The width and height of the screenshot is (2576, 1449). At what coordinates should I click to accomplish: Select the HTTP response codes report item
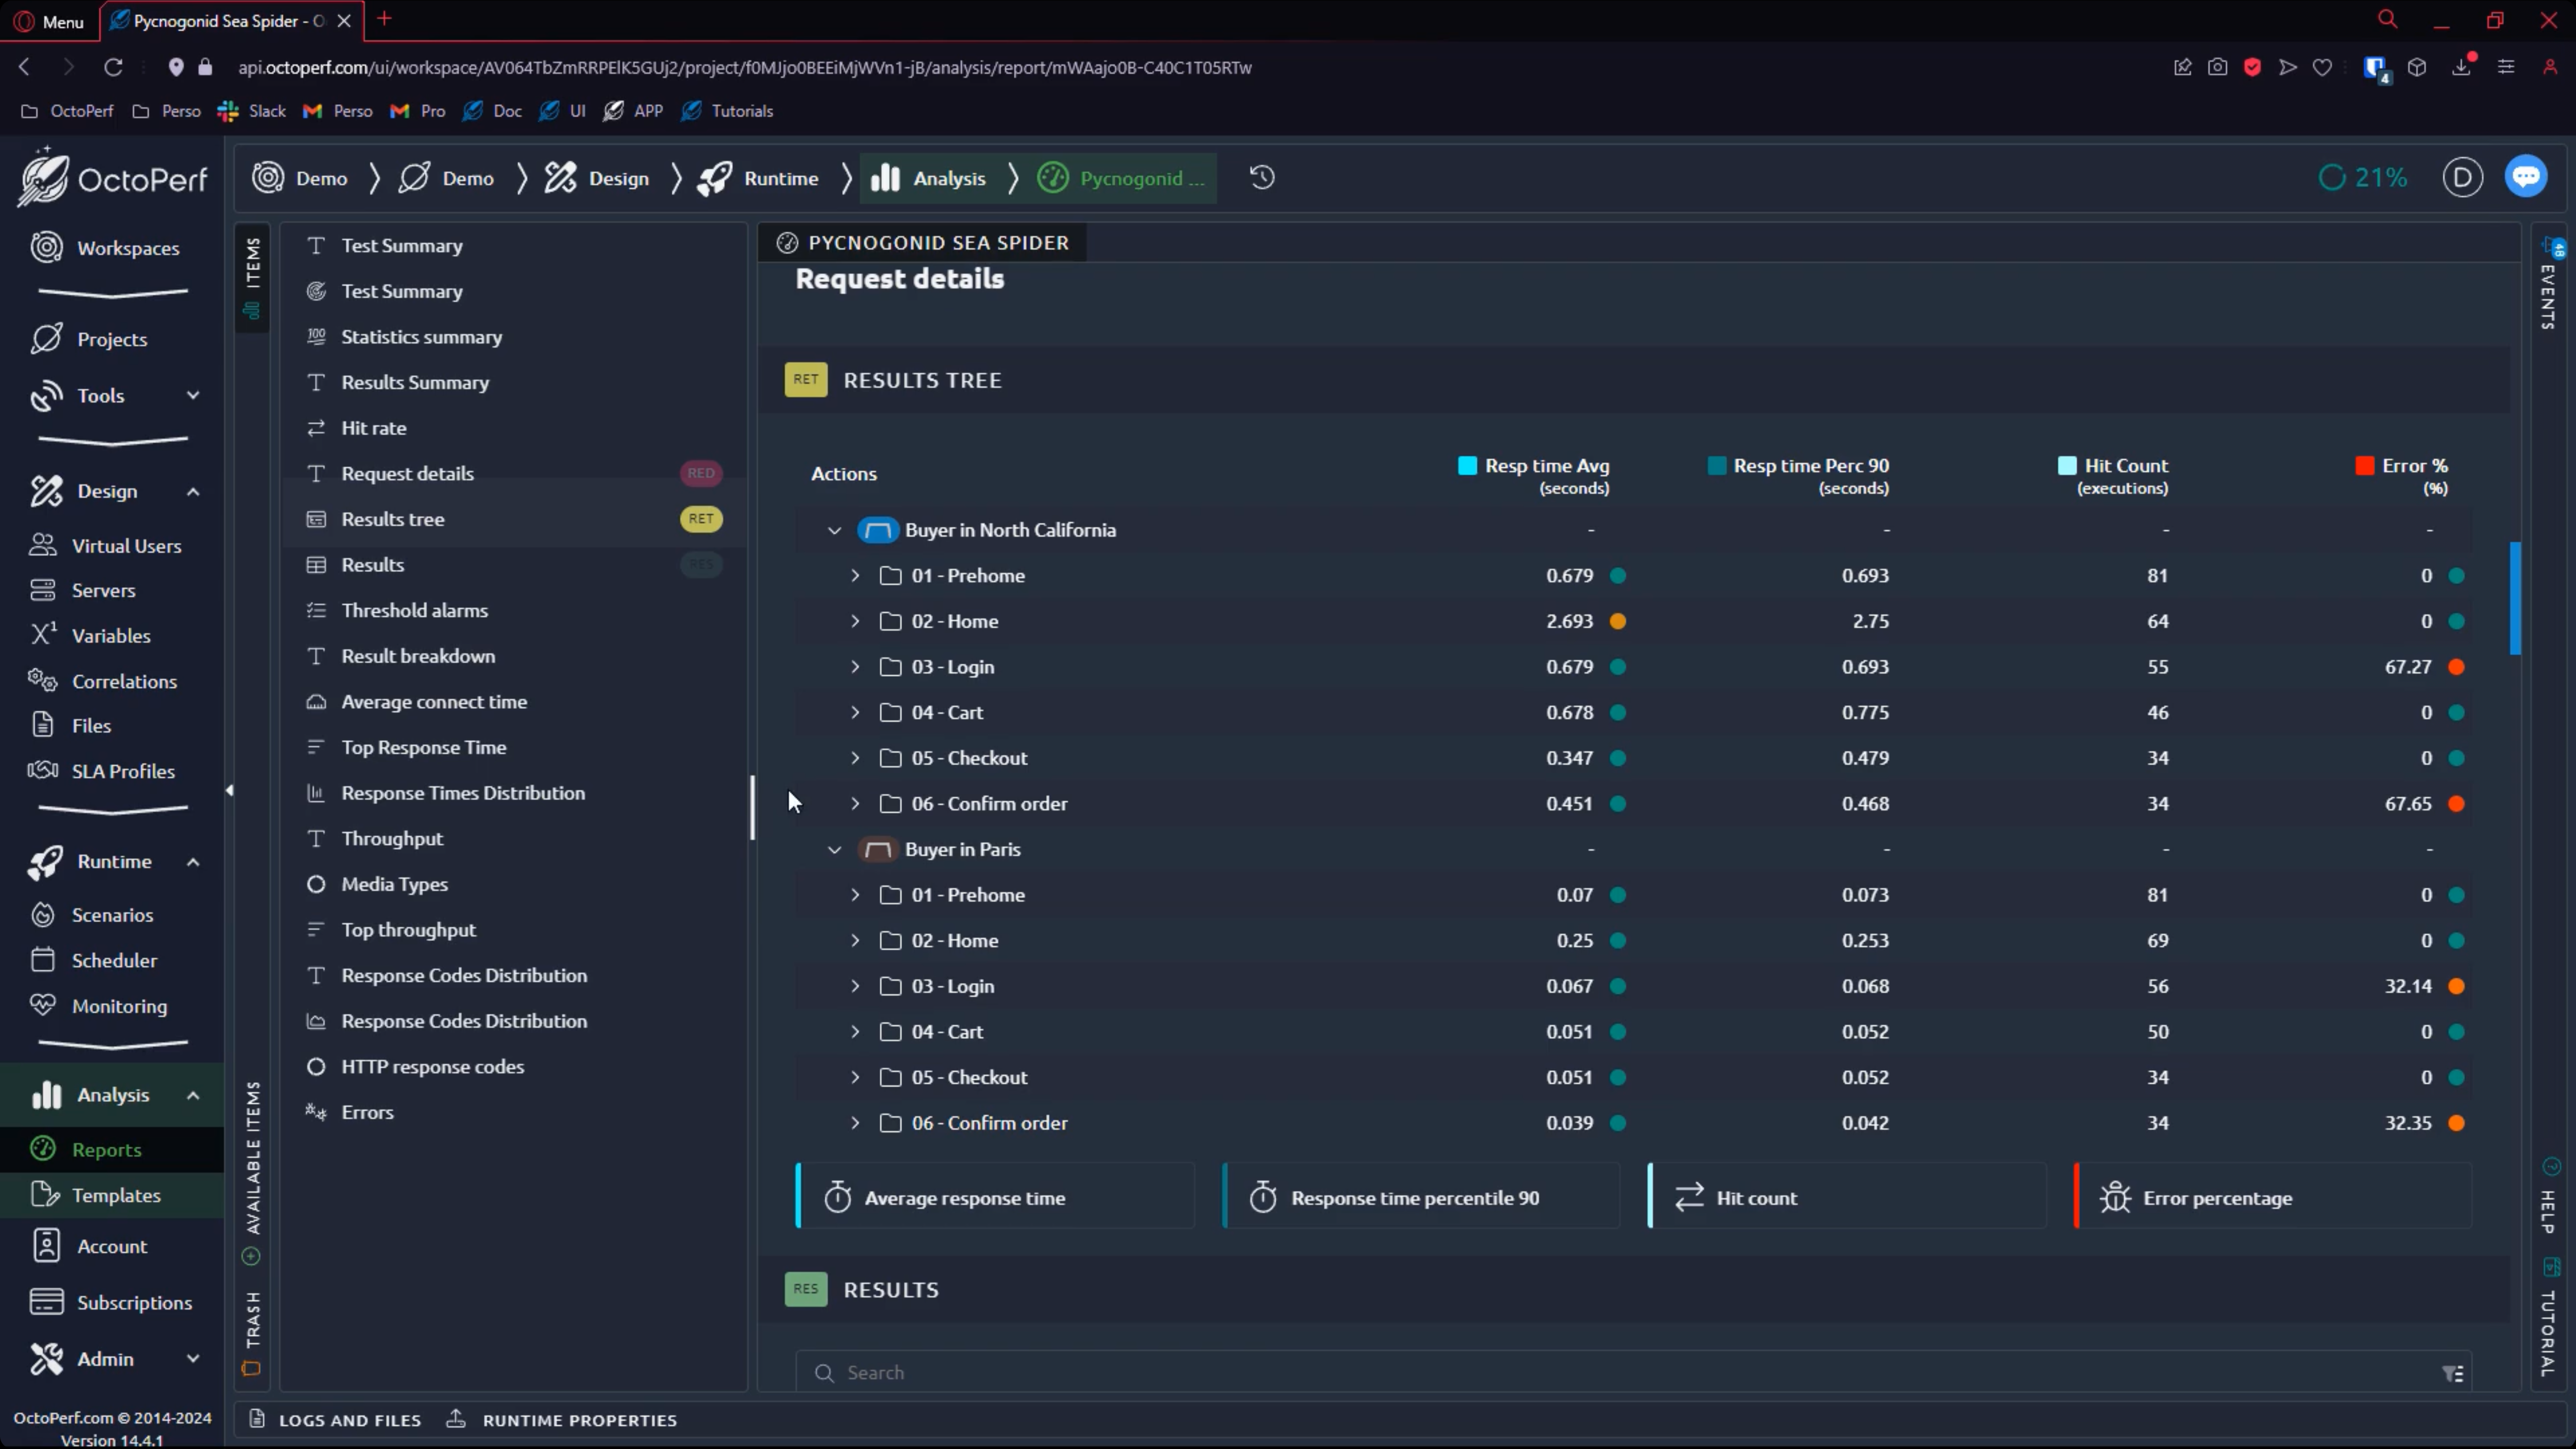click(514, 1066)
